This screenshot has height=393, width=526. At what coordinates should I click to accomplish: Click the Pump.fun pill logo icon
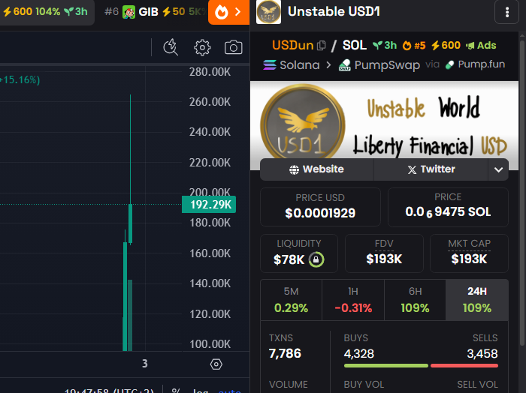pyautogui.click(x=449, y=64)
